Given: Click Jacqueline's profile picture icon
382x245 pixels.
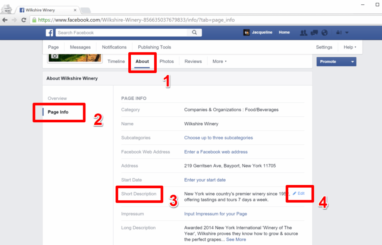Looking at the screenshot, I should [x=247, y=32].
